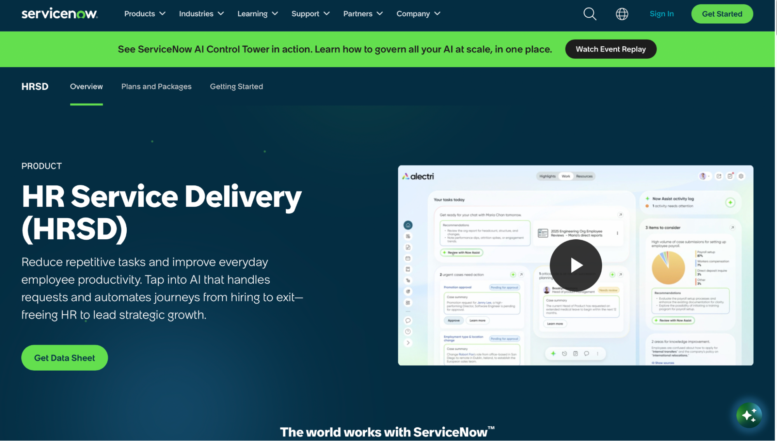Switch to Getting Started tab

[x=236, y=87]
